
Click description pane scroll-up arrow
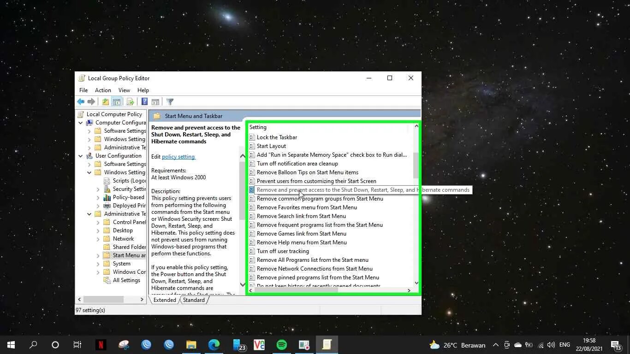(x=243, y=156)
